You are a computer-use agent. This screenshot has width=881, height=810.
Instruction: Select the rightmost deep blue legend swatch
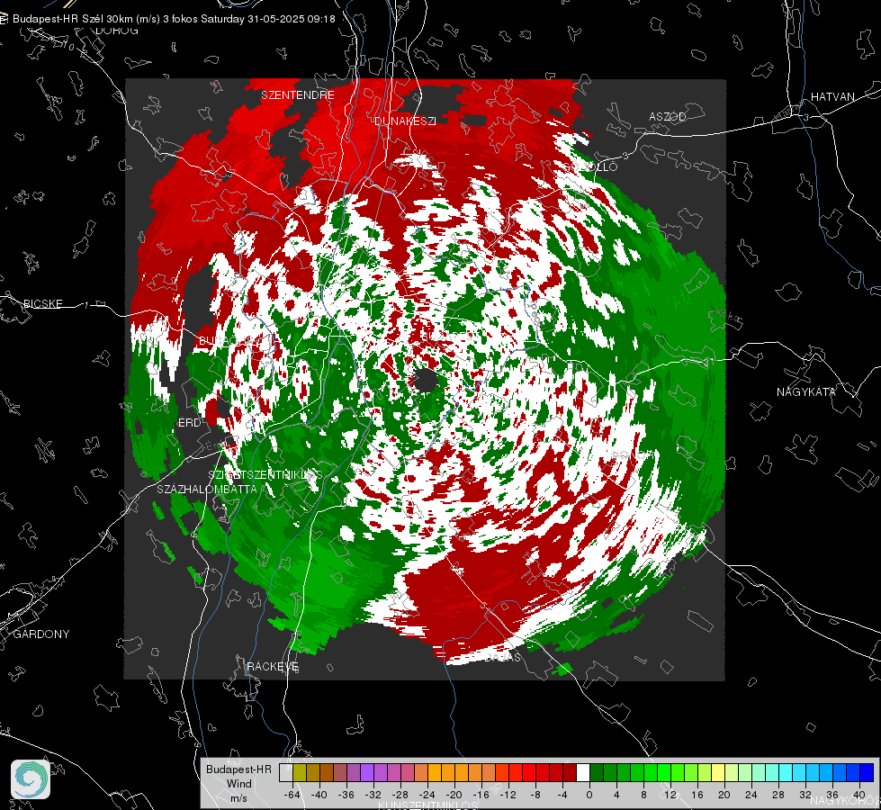867,773
